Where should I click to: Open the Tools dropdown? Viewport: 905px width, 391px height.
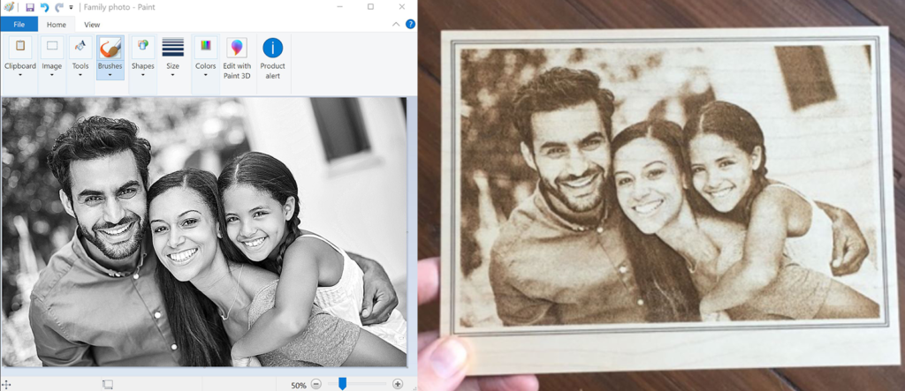pyautogui.click(x=80, y=75)
